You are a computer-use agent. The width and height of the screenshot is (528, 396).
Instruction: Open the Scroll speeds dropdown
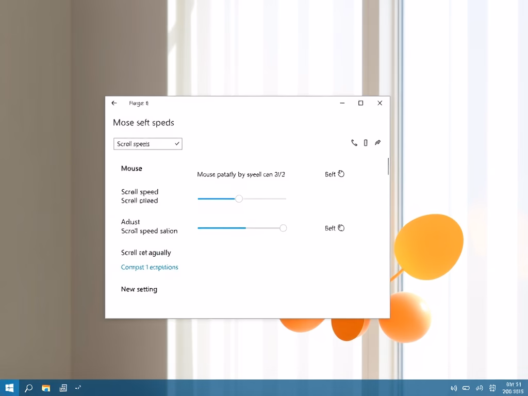[x=147, y=144]
